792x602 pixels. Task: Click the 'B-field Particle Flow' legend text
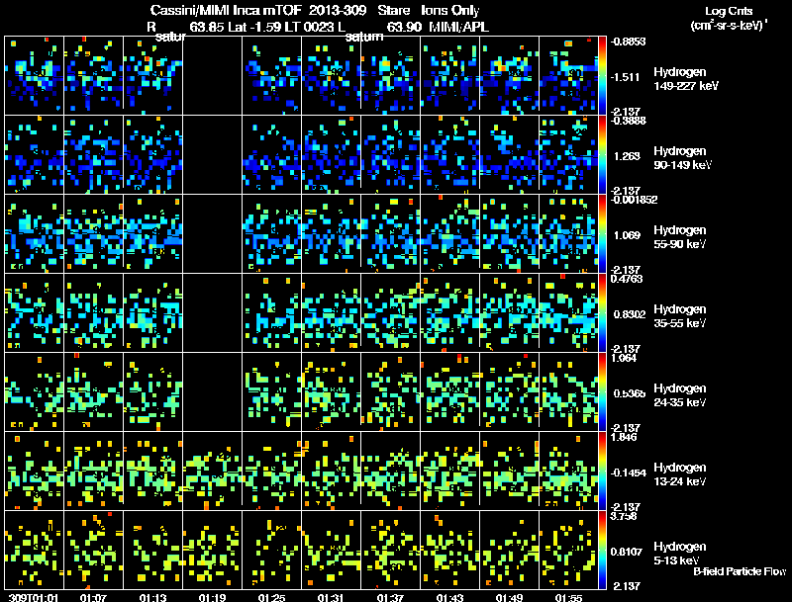click(740, 571)
